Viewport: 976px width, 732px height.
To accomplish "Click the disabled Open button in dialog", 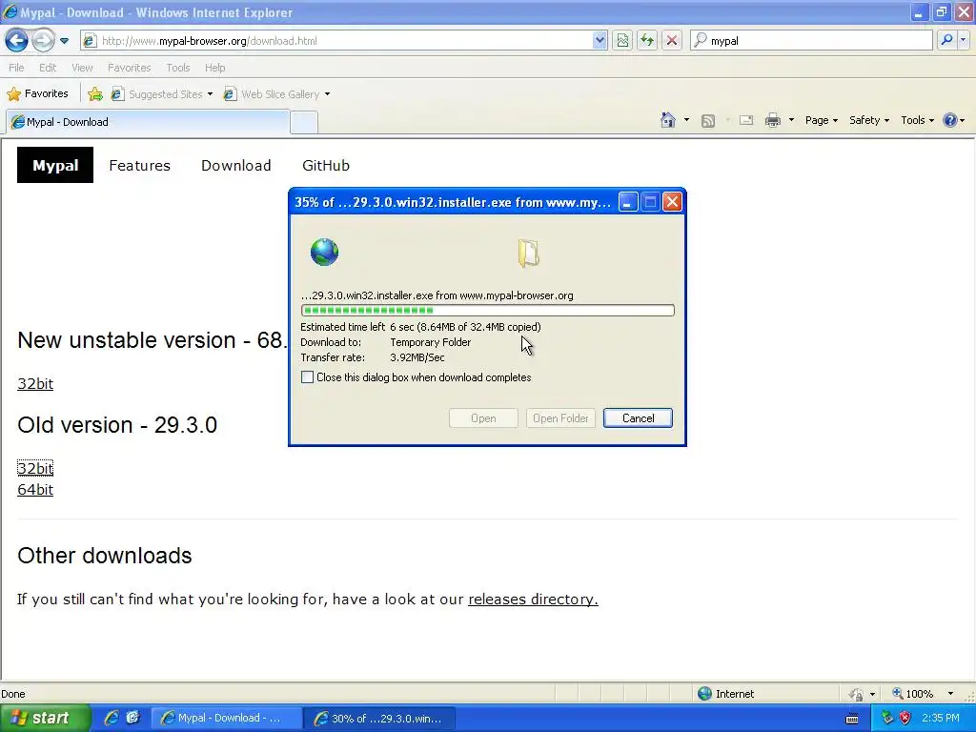I will 483,418.
